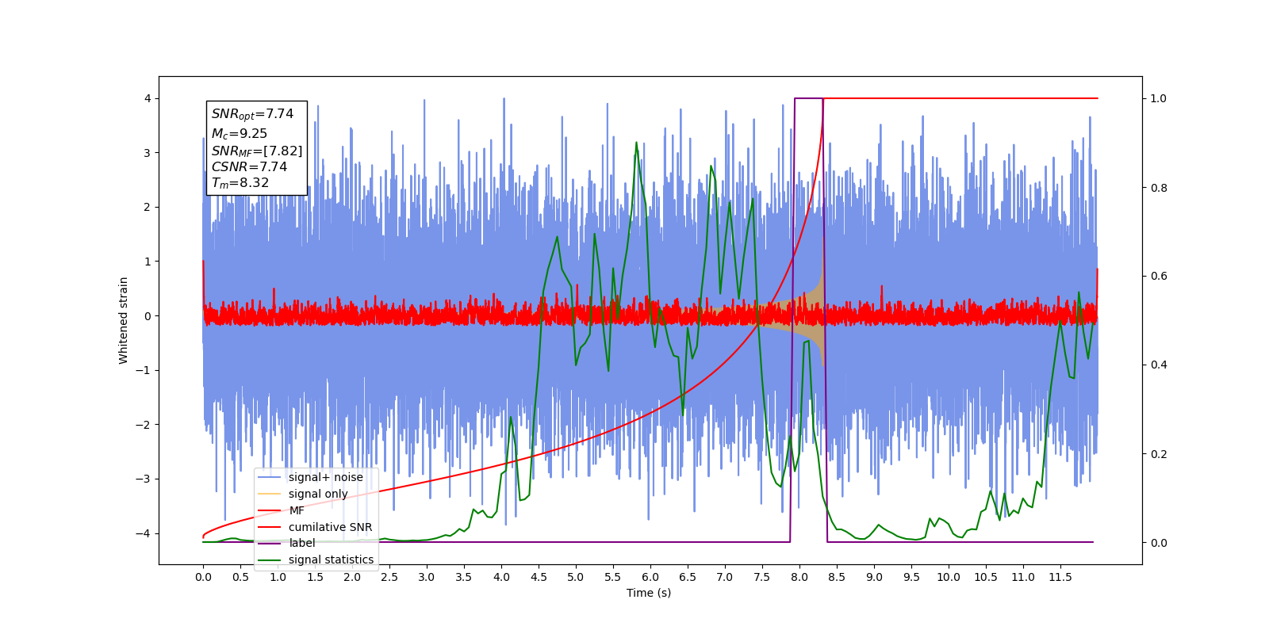Click the x-axis tick label 9.5
Viewport: 1269px width, 634px height.
(911, 577)
